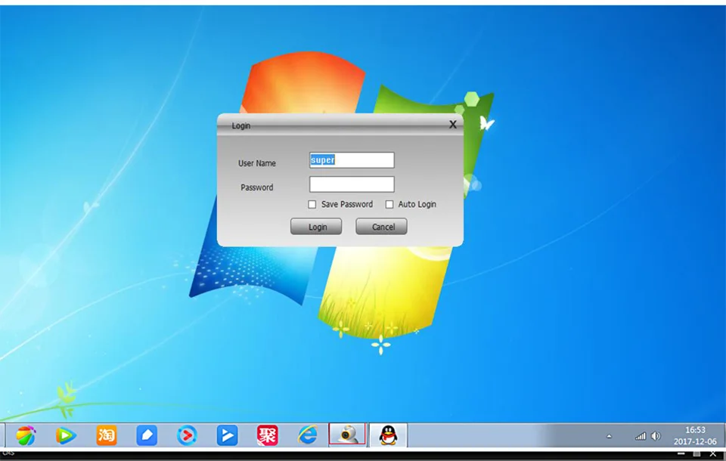Screen dimensions: 726x461
Task: Click the User Name input field
Action: [352, 160]
